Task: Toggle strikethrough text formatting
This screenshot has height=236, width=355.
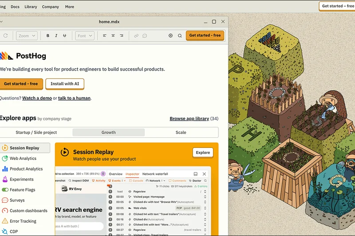Action: [65, 36]
